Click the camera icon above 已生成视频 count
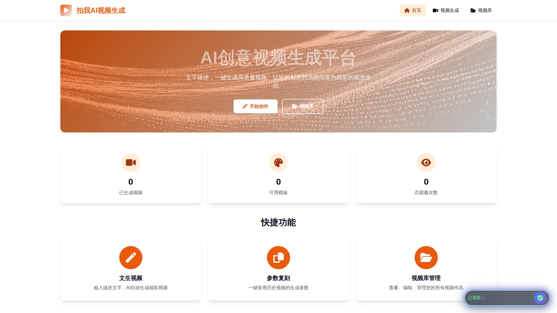The image size is (557, 313). 131,163
